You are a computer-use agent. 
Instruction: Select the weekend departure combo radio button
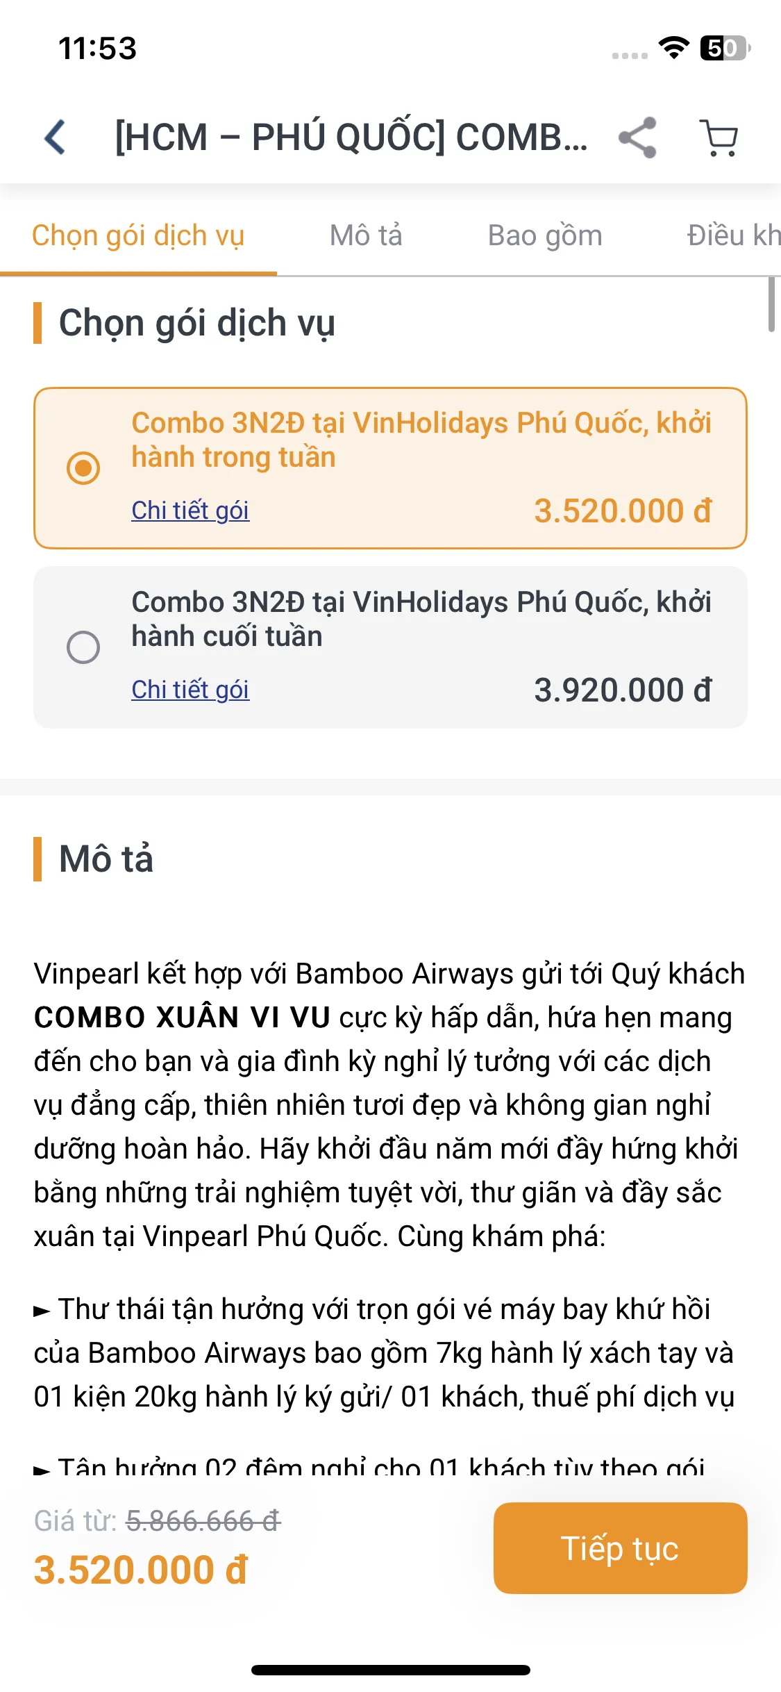83,647
